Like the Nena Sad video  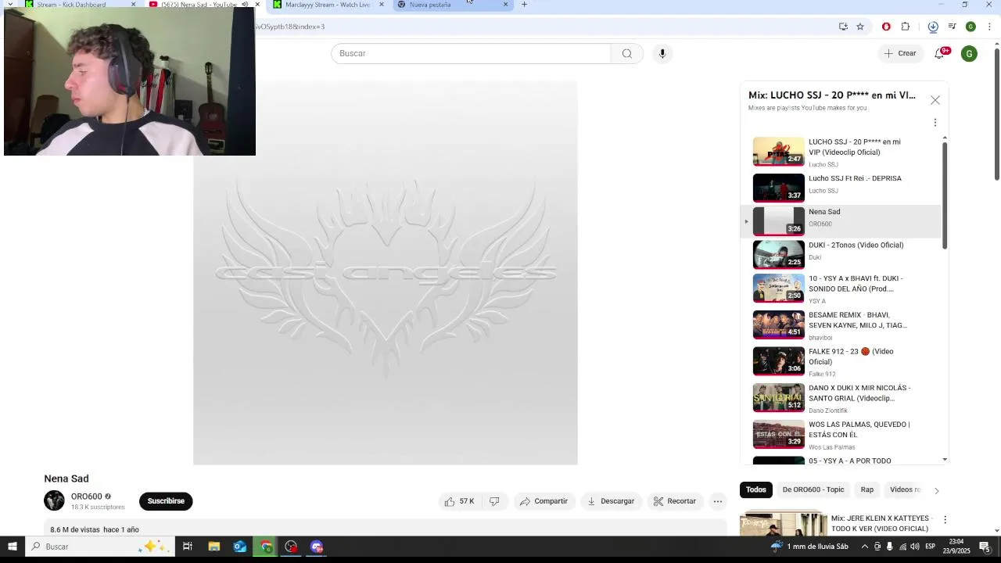[460, 501]
